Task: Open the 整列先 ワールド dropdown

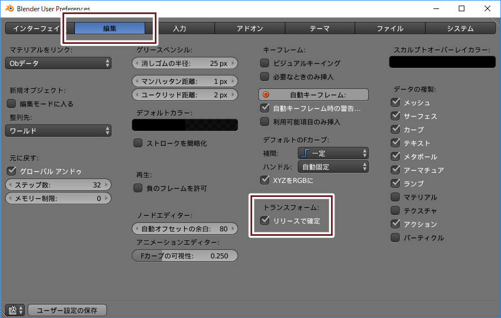Action: pyautogui.click(x=58, y=131)
